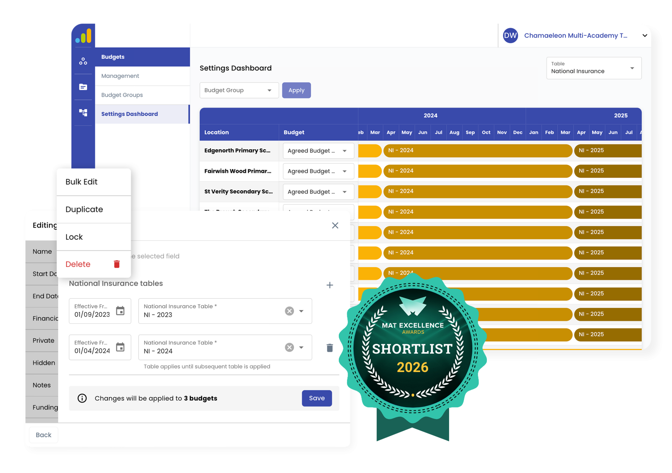Image resolution: width=672 pixels, height=473 pixels.
Task: Open calendar for 01/04/2024 effective date
Action: point(120,347)
